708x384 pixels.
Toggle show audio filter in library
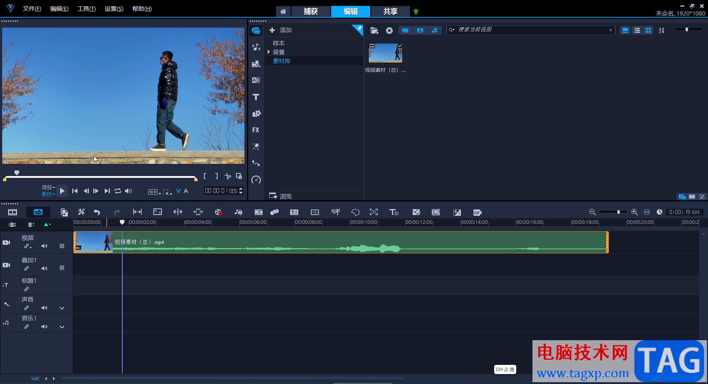435,30
